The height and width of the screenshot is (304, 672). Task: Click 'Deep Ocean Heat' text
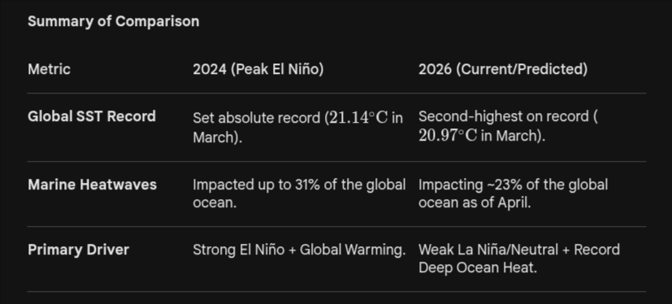pos(478,268)
